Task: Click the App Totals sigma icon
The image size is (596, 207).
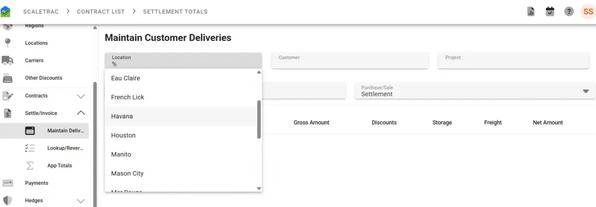Action: pos(30,165)
